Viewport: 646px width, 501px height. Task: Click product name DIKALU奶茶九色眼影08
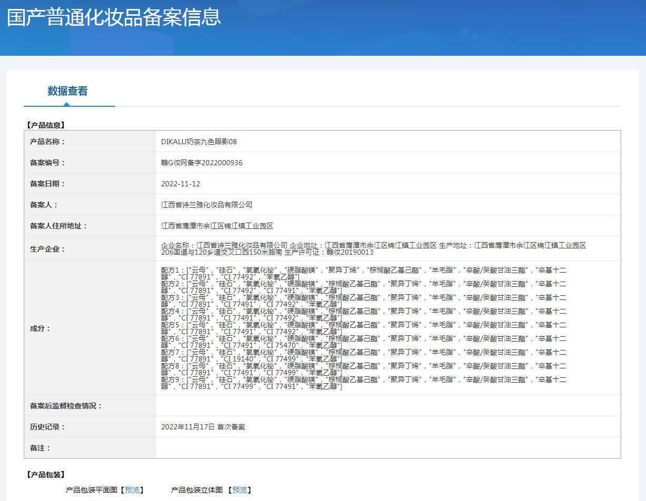point(199,142)
